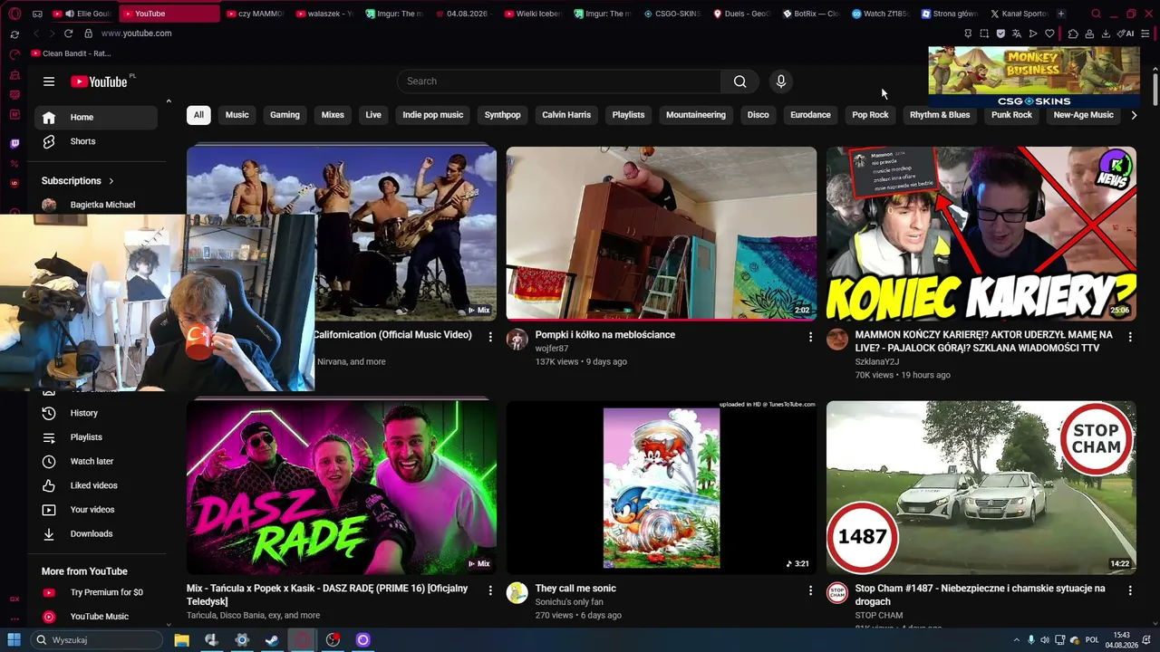This screenshot has width=1160, height=652.
Task: Open the DASZ RADĘ mix thumbnail
Action: click(342, 487)
